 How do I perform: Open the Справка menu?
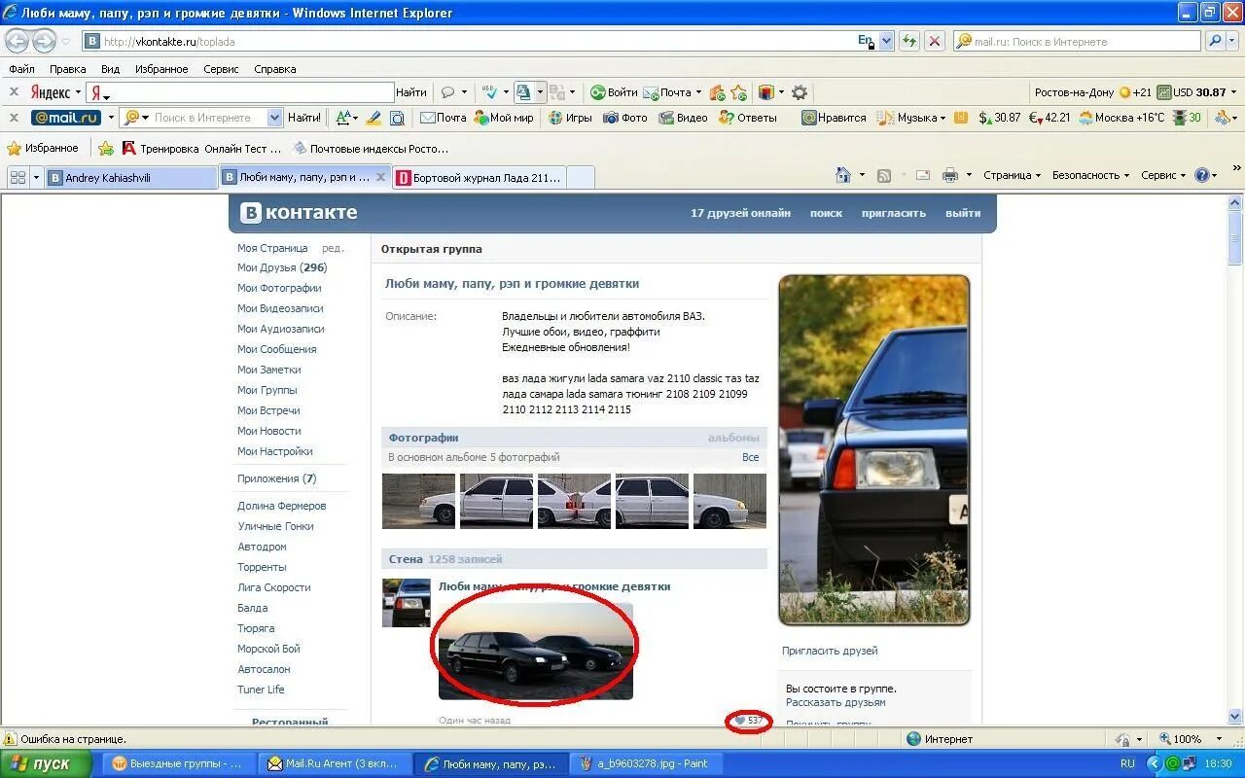point(275,69)
